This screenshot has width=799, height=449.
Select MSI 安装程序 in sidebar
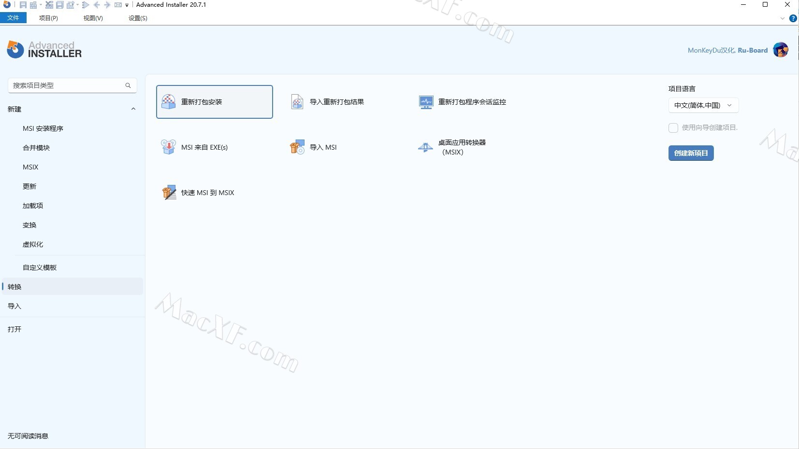[x=43, y=128]
